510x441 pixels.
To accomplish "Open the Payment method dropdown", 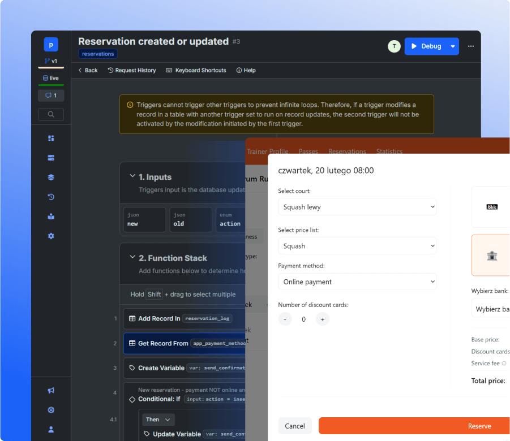I will click(x=357, y=282).
